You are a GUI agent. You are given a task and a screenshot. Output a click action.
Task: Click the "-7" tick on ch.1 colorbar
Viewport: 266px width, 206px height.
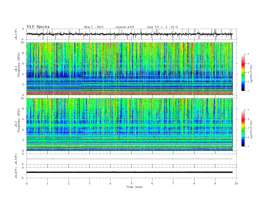pos(248,91)
